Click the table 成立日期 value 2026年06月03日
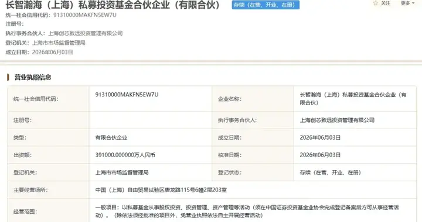 point(320,137)
